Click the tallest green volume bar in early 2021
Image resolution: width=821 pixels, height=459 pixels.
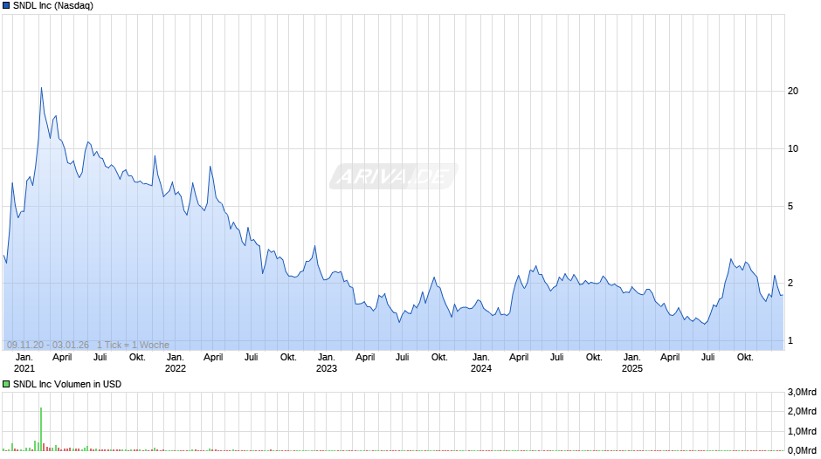(41, 429)
